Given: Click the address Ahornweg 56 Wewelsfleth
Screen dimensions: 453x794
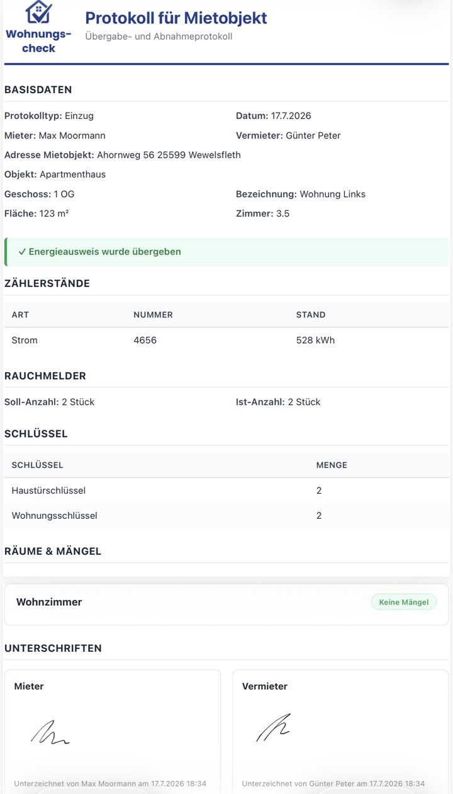Looking at the screenshot, I should point(169,155).
